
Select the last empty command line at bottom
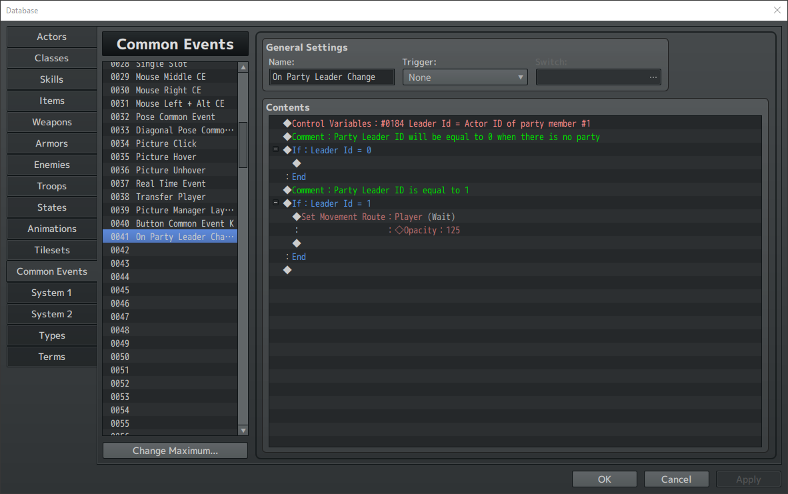click(x=515, y=270)
